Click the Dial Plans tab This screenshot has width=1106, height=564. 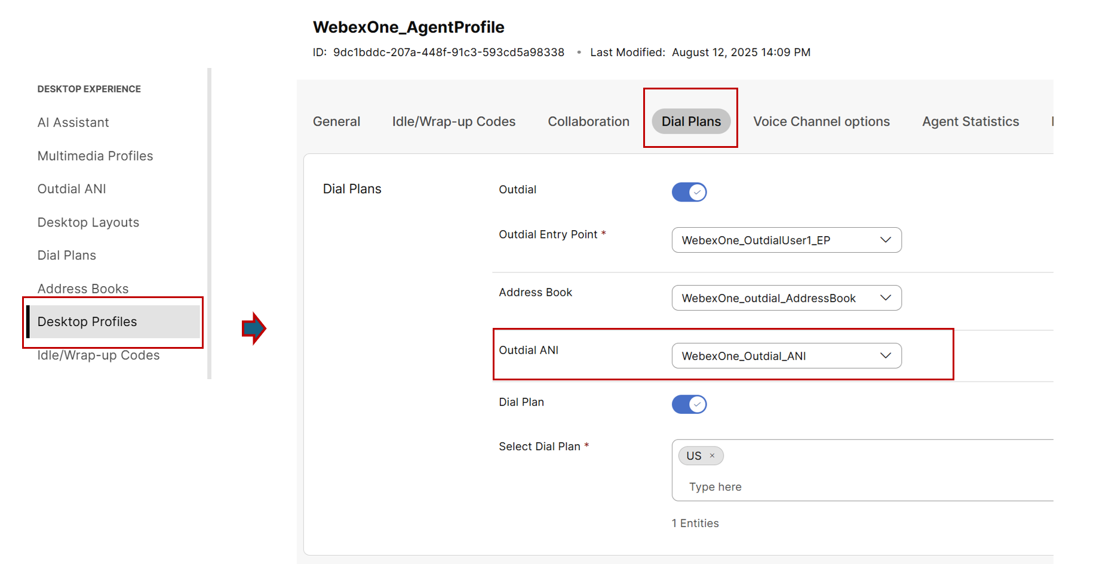coord(691,122)
